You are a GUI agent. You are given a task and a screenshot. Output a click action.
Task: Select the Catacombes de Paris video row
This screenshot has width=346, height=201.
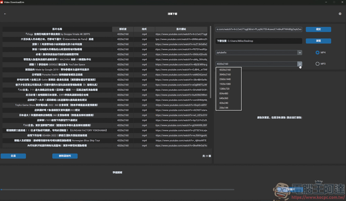(105, 39)
